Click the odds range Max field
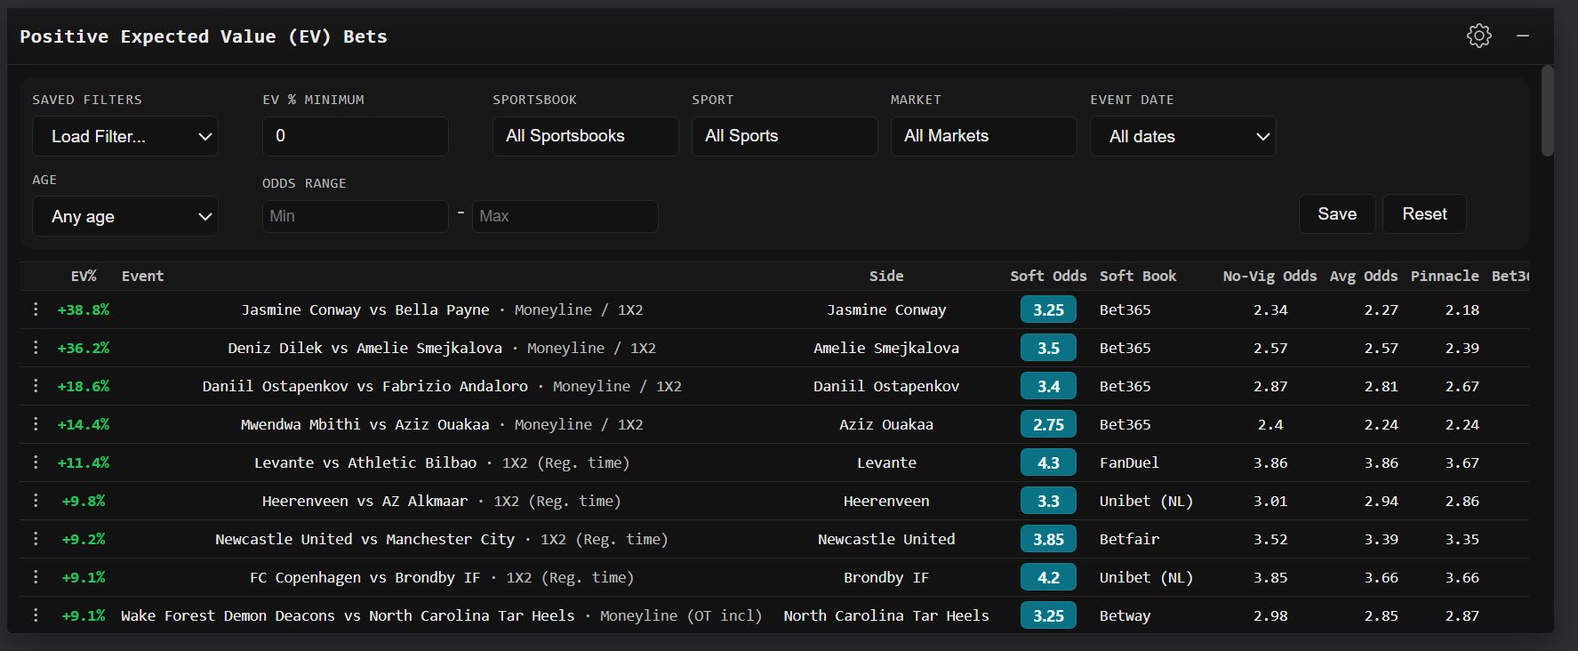 point(565,216)
